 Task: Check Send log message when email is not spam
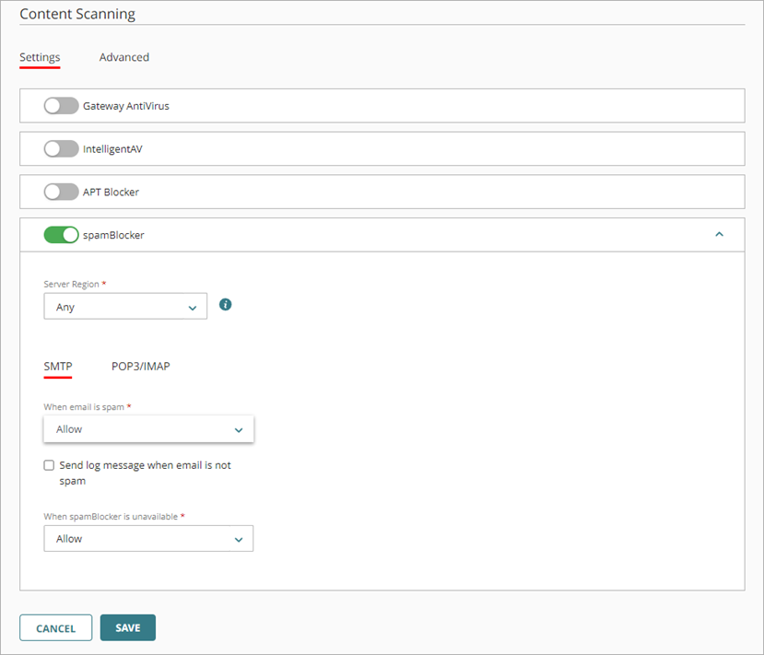(x=49, y=465)
